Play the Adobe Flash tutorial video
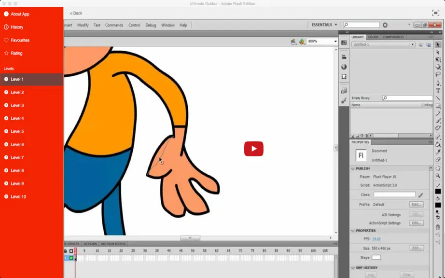This screenshot has width=445, height=278. click(254, 149)
